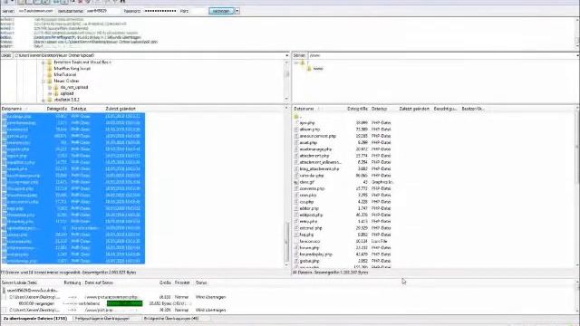The height and width of the screenshot is (326, 580).
Task: Sort remote files by Berechtigungen header
Action: tap(445, 109)
